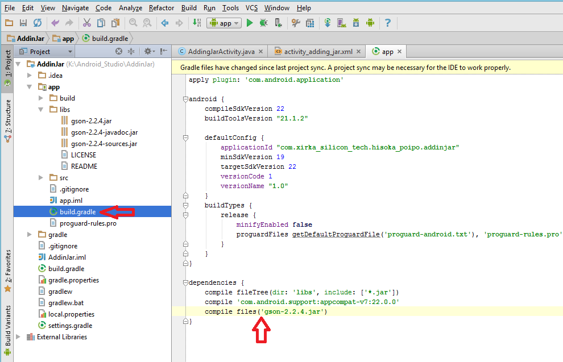The width and height of the screenshot is (563, 362).
Task: Click the Cut scissors icon
Action: (87, 23)
